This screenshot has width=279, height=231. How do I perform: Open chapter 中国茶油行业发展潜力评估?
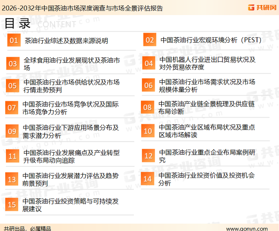(x=70, y=179)
